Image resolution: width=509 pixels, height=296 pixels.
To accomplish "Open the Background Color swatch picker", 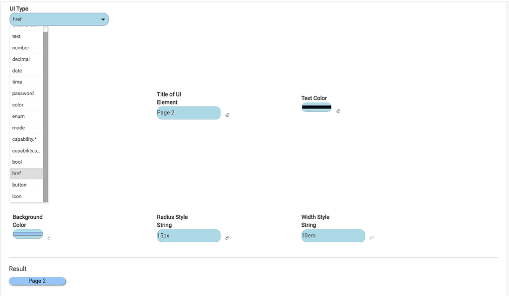I will [28, 234].
